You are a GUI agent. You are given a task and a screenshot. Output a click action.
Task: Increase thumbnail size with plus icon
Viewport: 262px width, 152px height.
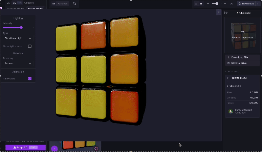pos(225,3)
